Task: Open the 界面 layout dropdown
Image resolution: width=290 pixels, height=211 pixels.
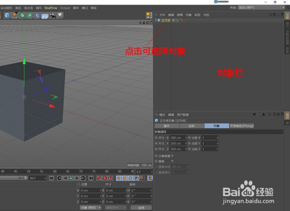Action: [261, 8]
